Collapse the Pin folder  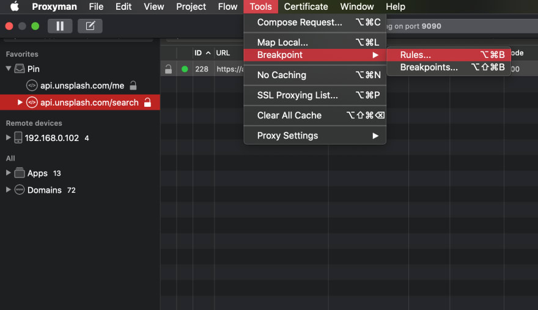pyautogui.click(x=8, y=68)
